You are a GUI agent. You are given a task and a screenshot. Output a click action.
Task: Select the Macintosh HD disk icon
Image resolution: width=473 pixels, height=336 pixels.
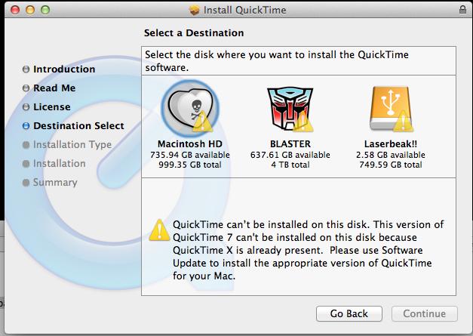coord(190,108)
